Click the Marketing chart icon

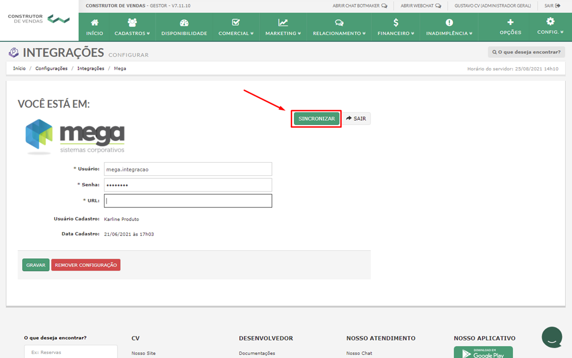[x=283, y=23]
